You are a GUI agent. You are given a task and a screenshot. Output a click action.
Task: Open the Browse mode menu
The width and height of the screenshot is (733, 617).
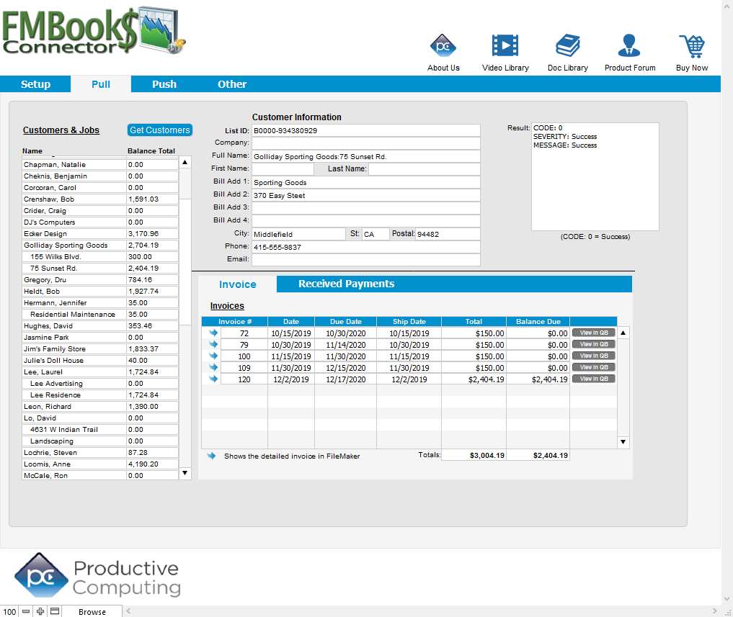pyautogui.click(x=92, y=611)
